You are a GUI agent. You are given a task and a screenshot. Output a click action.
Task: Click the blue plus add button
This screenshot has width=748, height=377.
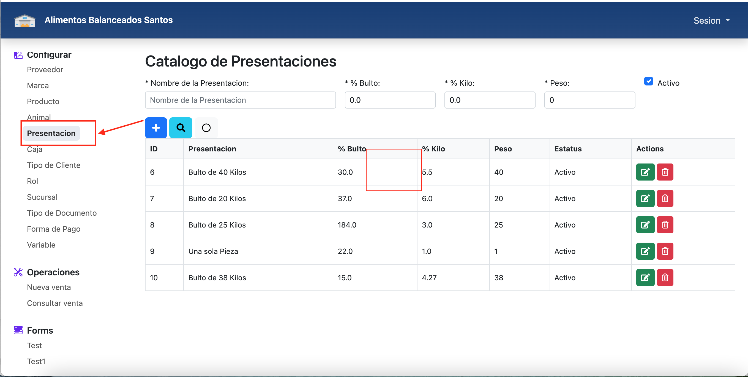(x=156, y=127)
